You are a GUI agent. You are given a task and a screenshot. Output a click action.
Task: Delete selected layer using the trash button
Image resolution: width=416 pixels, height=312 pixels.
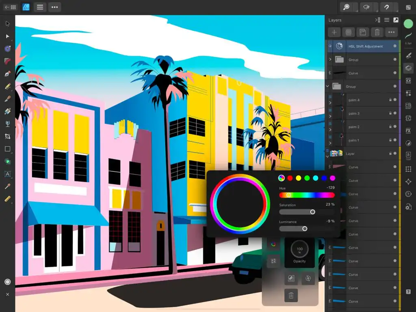[377, 32]
